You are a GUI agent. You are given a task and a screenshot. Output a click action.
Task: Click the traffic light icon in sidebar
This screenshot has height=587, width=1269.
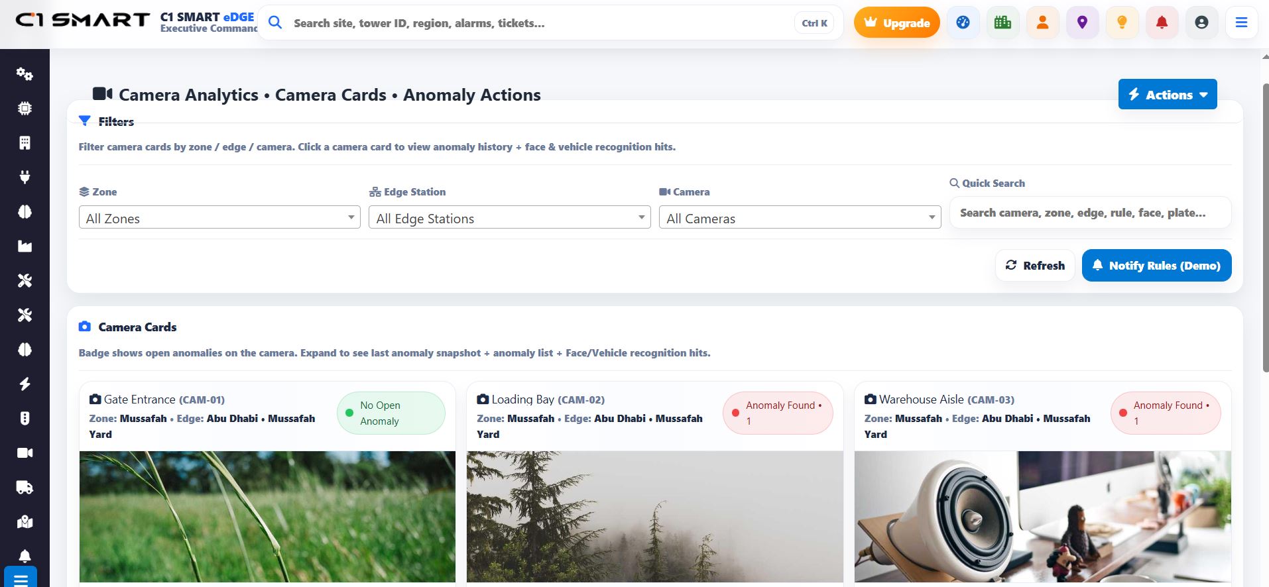pos(25,419)
